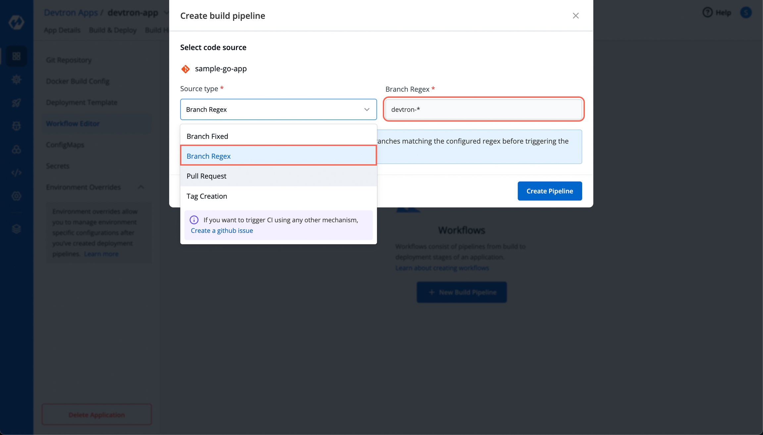Viewport: 763px width, 435px height.
Task: Click the Branch Regex input field
Action: coord(483,109)
